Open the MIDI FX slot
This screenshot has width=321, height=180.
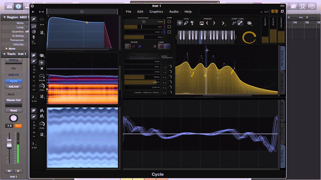pos(14,75)
